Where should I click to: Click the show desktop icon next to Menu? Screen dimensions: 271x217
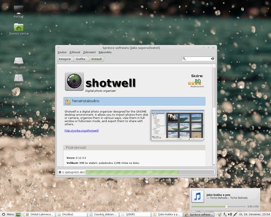click(x=18, y=214)
